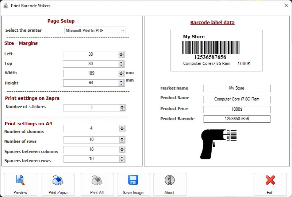Decrease the Height value
The height and width of the screenshot is (197, 292).
pyautogui.click(x=121, y=84)
